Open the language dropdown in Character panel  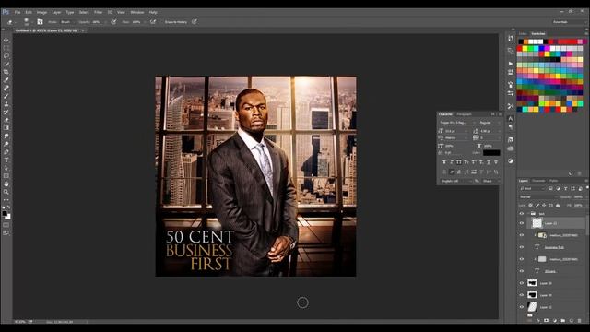pos(455,181)
